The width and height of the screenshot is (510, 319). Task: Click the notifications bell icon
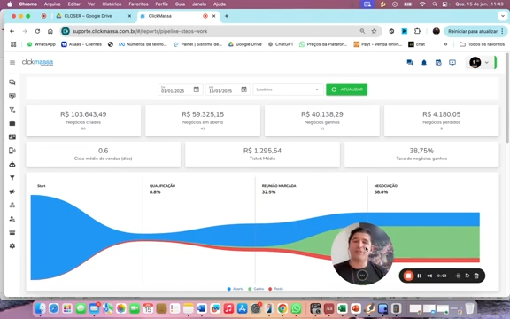point(424,63)
